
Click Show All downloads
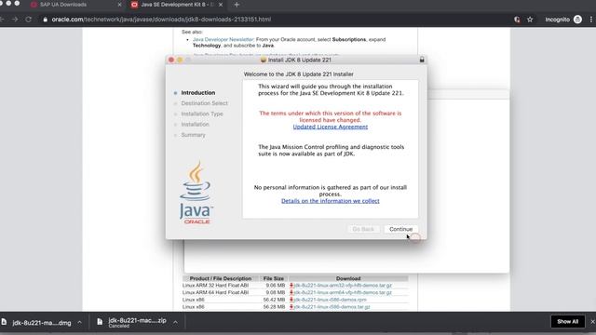click(567, 322)
